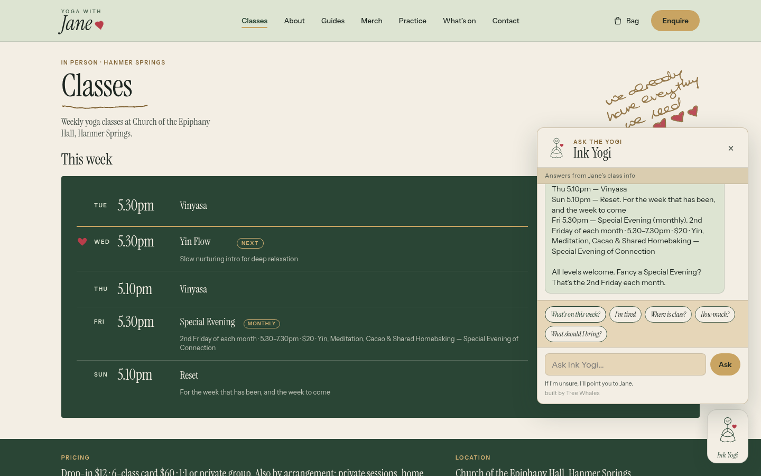761x476 pixels.
Task: Click the heart beside Wednesday's Yin Flow class
Action: click(82, 242)
